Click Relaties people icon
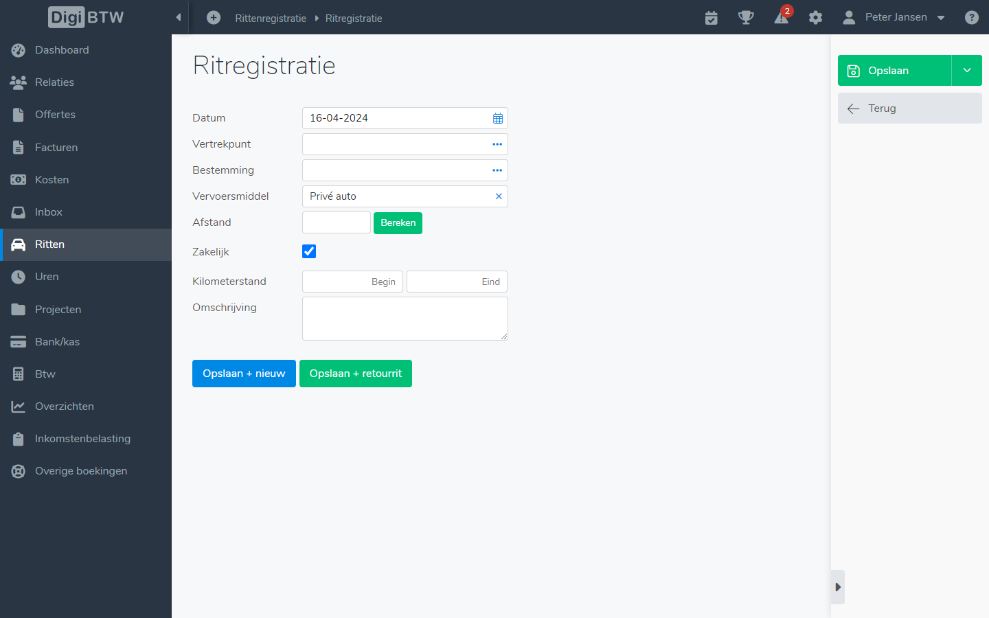 (19, 82)
